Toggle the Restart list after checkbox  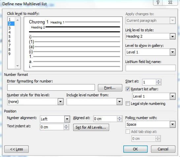[x=128, y=89]
